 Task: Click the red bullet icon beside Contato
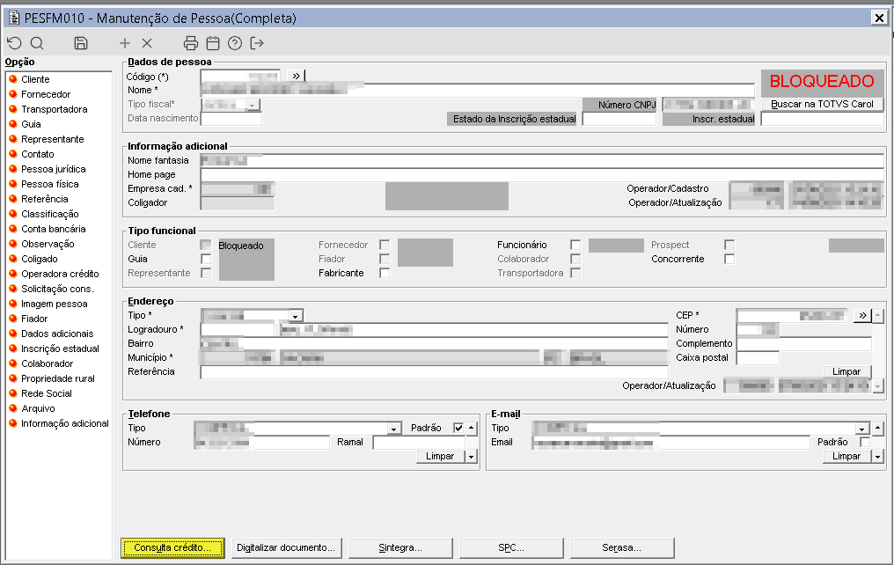[x=13, y=153]
